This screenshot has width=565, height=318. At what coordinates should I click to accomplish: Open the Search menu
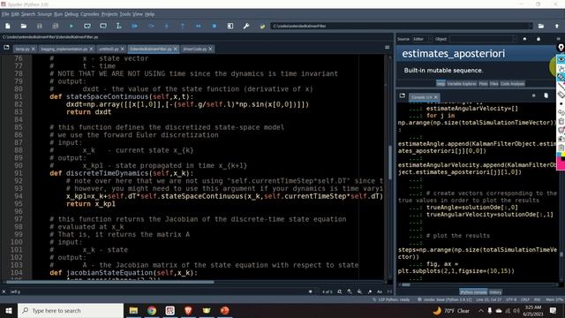click(x=28, y=14)
